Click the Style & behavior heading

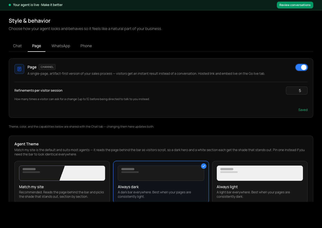coord(30,21)
